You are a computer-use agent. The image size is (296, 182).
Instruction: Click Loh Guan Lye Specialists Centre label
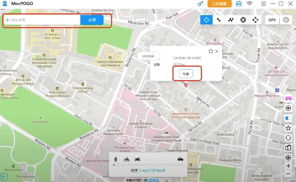(276, 73)
